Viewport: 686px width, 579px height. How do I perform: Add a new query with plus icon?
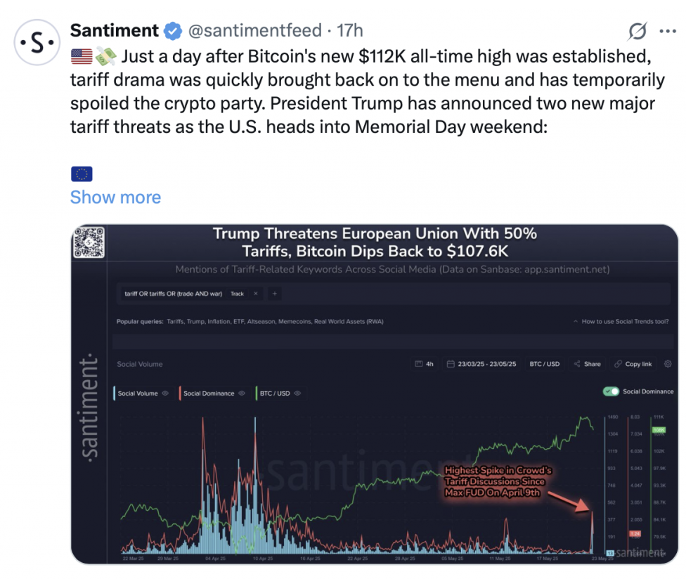(x=275, y=294)
